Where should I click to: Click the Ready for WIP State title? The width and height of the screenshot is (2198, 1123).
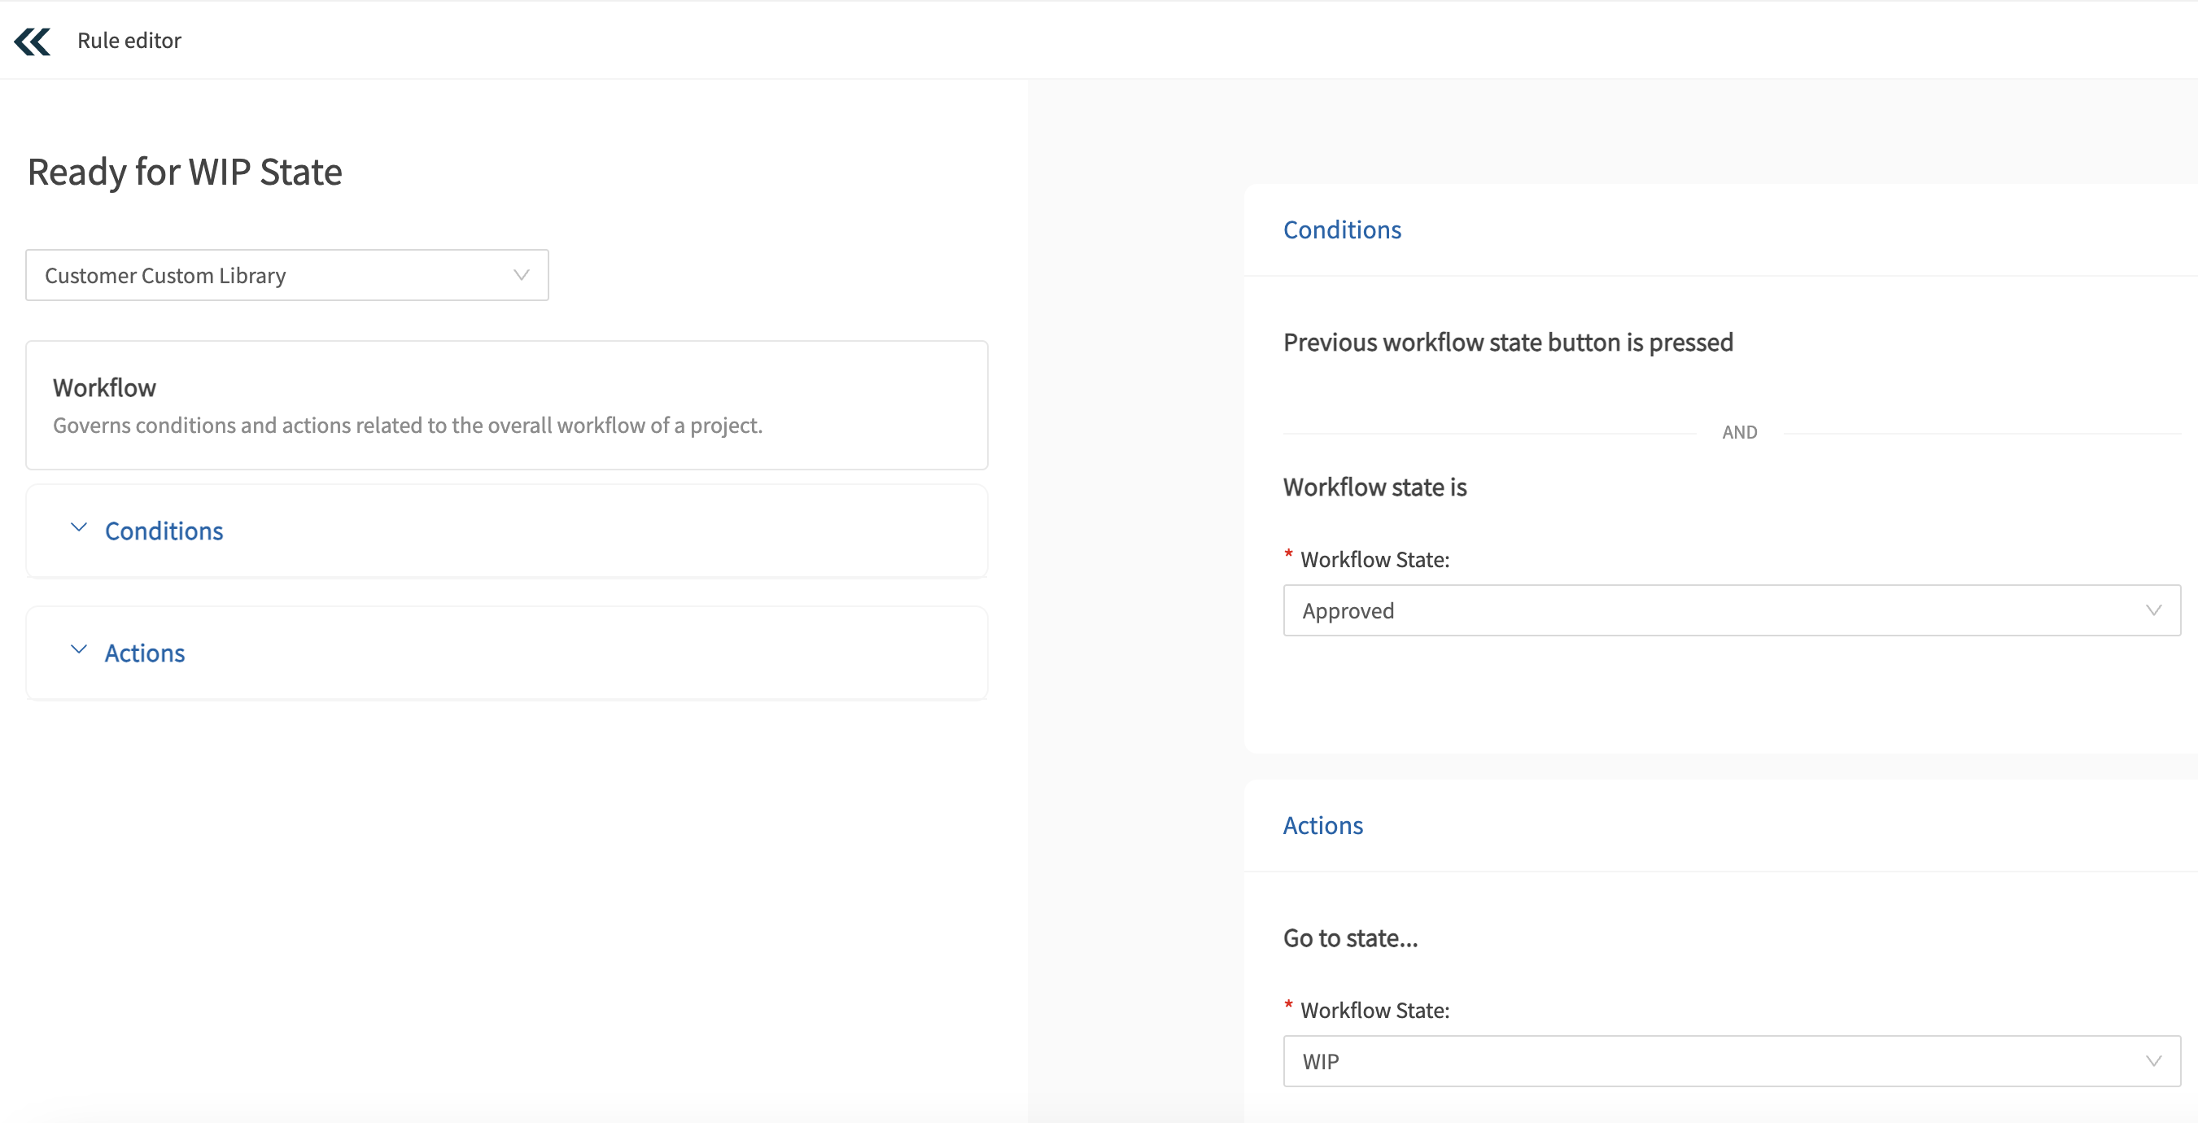click(184, 171)
